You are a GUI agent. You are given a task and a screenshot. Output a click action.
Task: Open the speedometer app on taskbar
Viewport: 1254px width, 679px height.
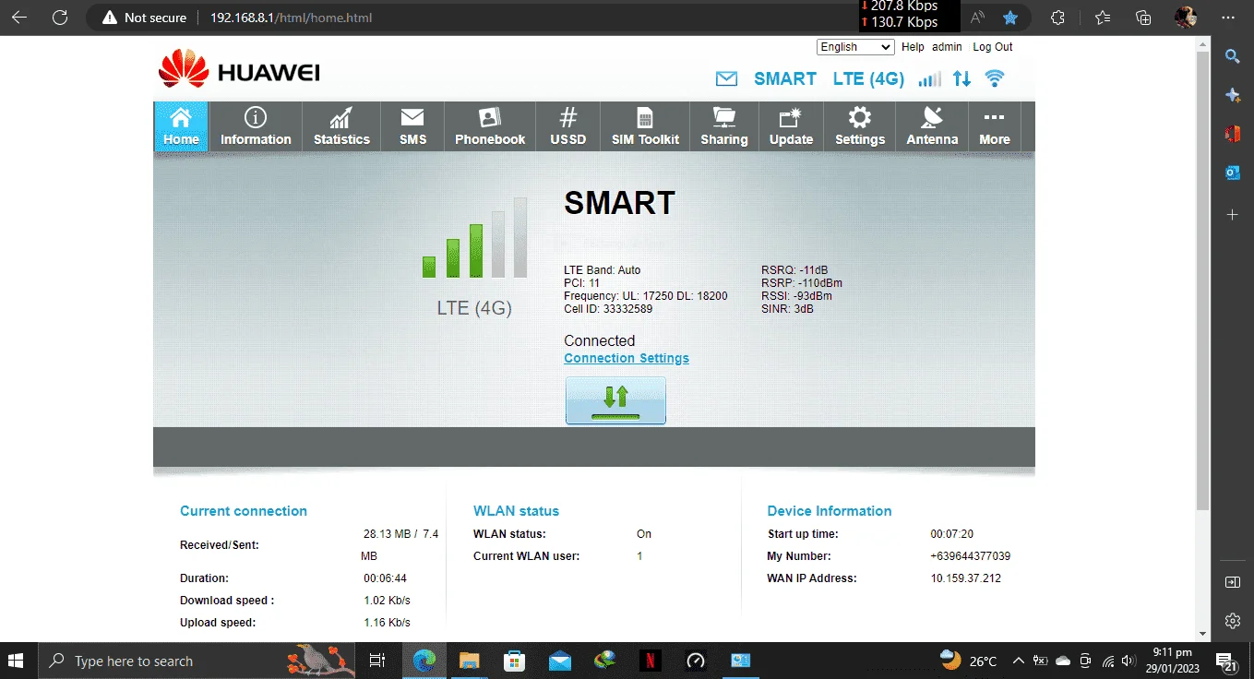(x=696, y=661)
